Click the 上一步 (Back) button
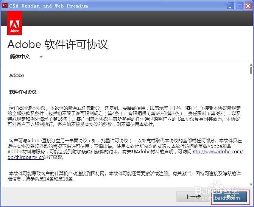The width and height of the screenshot is (254, 207). pyautogui.click(x=193, y=197)
